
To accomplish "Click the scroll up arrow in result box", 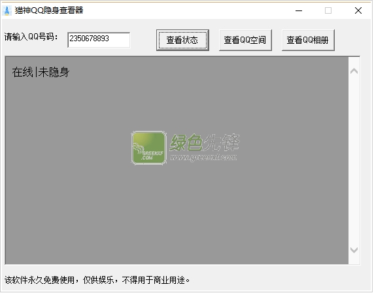I will [354, 71].
